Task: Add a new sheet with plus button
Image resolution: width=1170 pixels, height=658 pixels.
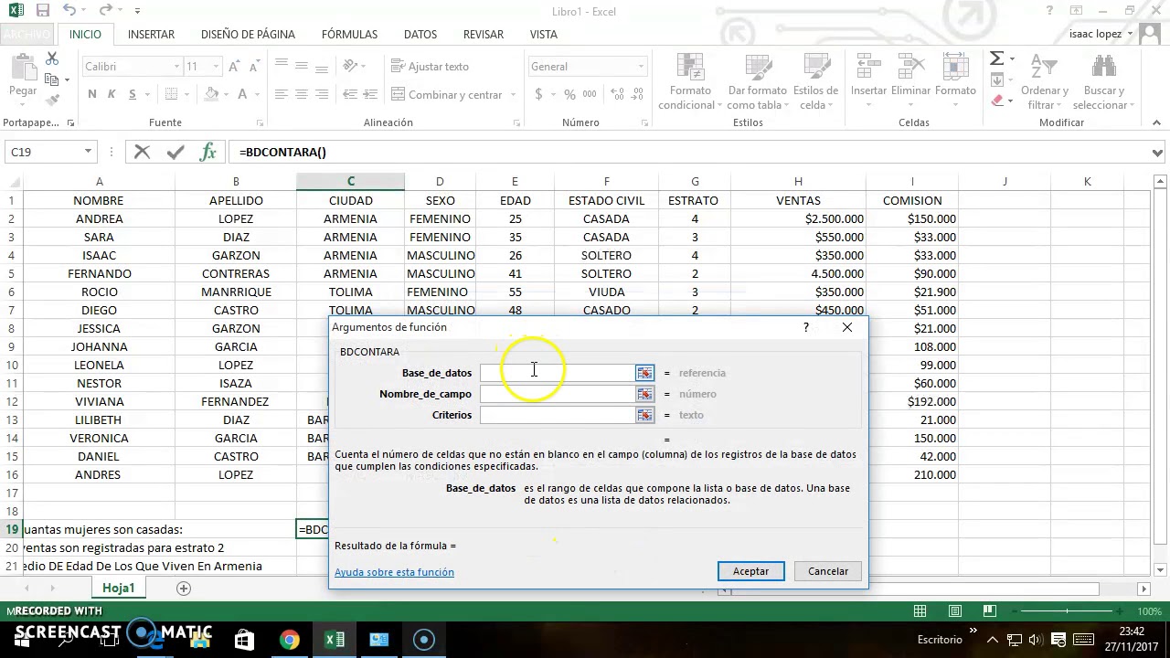Action: [x=184, y=589]
